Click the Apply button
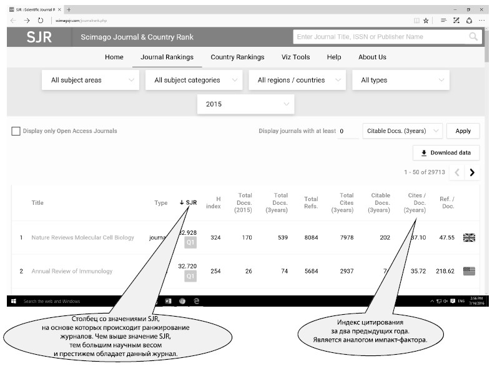 (x=463, y=131)
